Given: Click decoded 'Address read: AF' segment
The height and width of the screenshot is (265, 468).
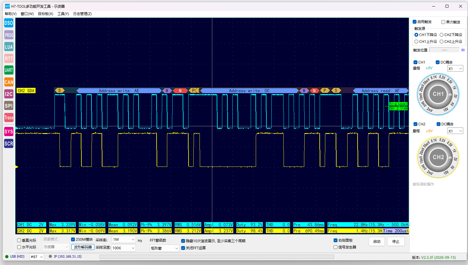Looking at the screenshot, I should click(380, 91).
